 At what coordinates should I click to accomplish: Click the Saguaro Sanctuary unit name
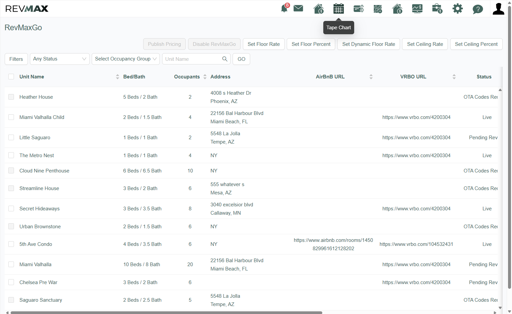coord(41,300)
